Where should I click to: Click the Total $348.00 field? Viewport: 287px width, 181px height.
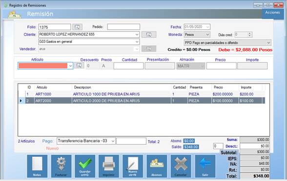[x=255, y=176]
